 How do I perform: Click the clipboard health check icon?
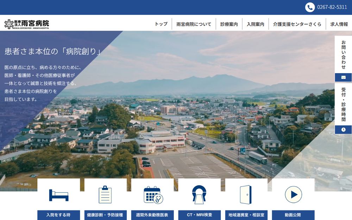click(x=105, y=194)
